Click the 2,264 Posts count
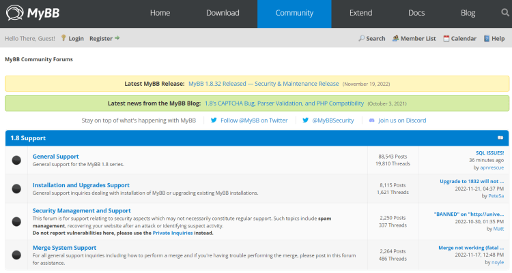512x273 pixels. click(x=393, y=251)
